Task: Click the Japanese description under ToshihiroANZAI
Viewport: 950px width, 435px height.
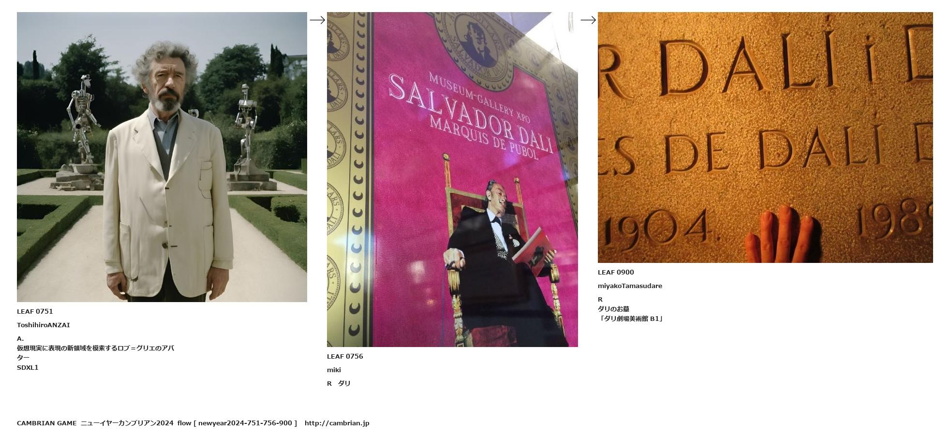Action: 95,353
